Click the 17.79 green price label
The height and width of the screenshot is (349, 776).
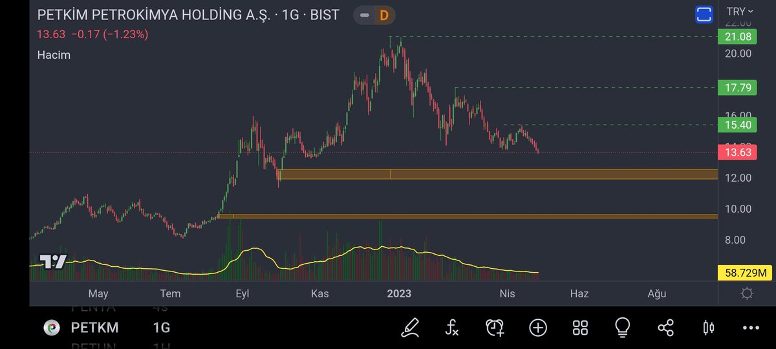(738, 87)
